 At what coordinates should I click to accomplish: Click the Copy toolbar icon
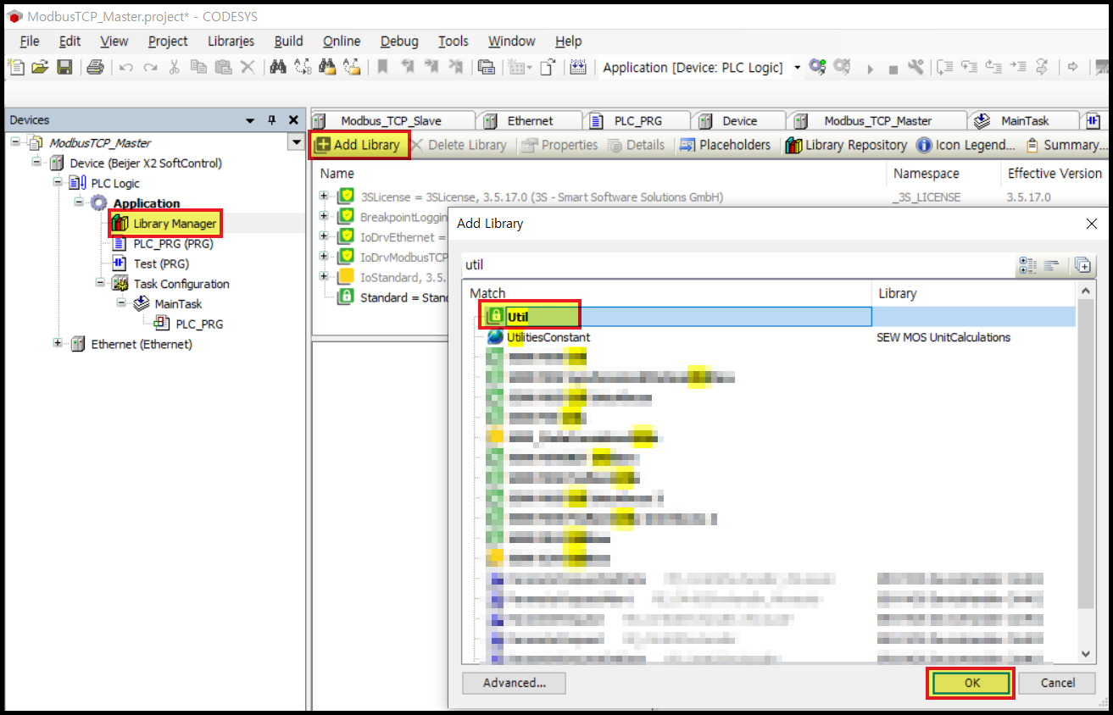click(198, 67)
